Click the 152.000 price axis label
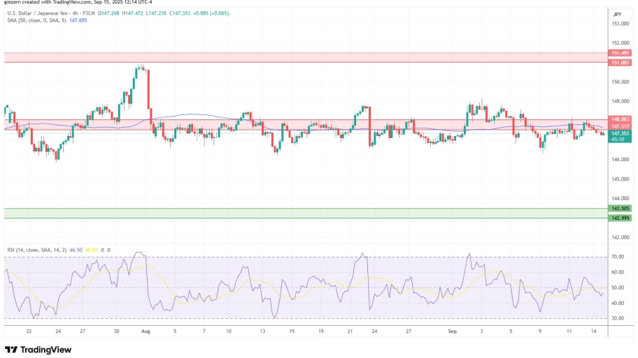The width and height of the screenshot is (638, 358). click(620, 43)
